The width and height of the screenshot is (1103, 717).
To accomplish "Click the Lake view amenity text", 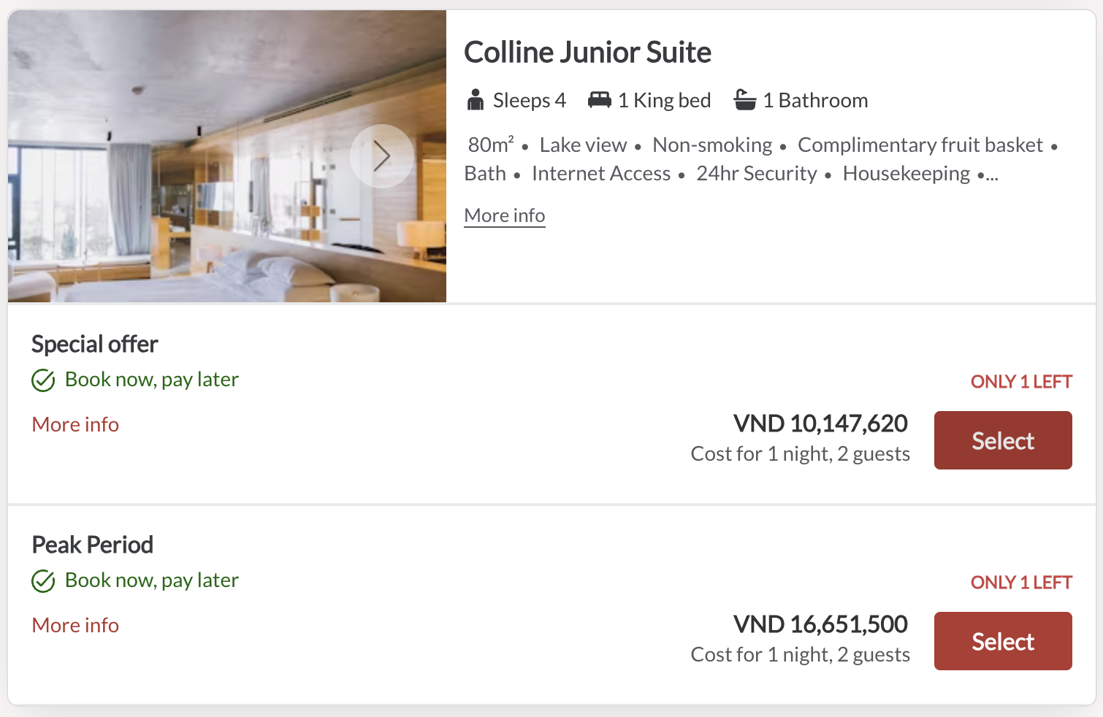I will [x=582, y=145].
